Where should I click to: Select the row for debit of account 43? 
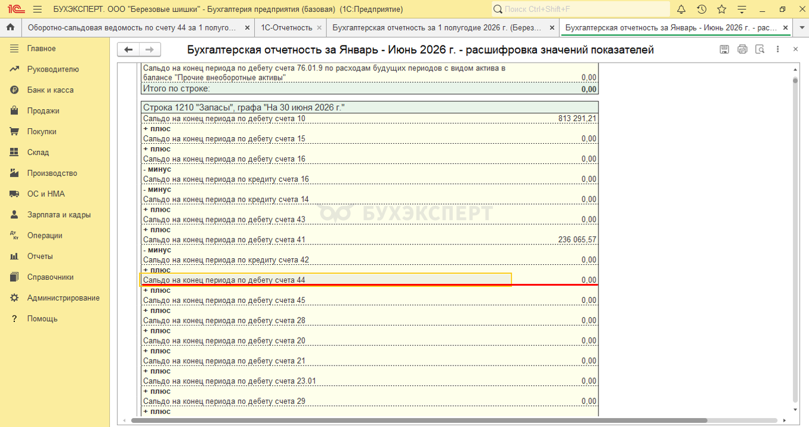click(370, 219)
